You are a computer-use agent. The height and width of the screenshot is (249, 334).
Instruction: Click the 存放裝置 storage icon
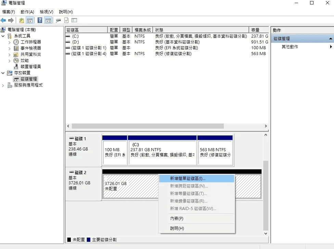coord(10,73)
